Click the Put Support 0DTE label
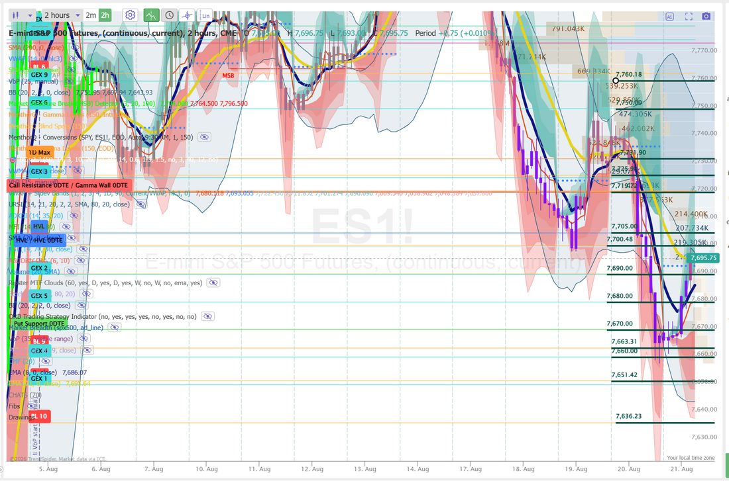This screenshot has height=481, width=729. coord(39,324)
